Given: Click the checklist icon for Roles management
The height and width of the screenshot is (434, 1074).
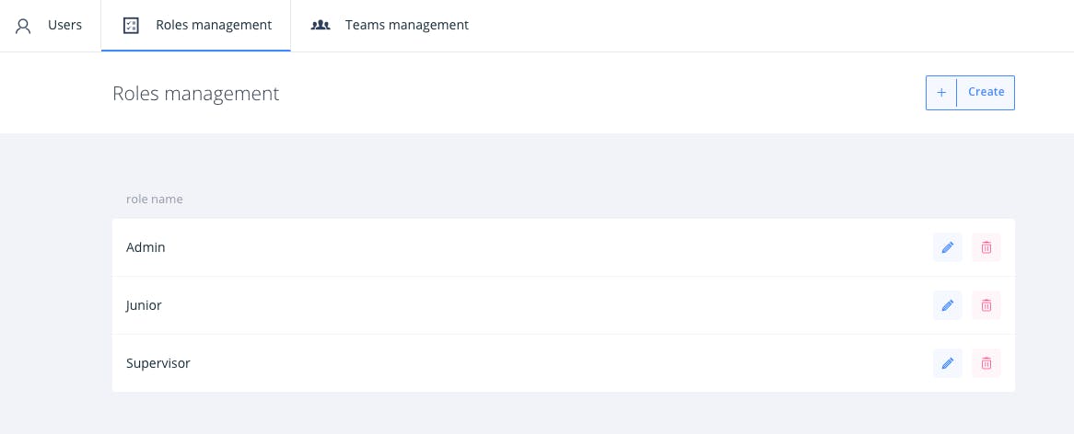Looking at the screenshot, I should click(x=131, y=26).
